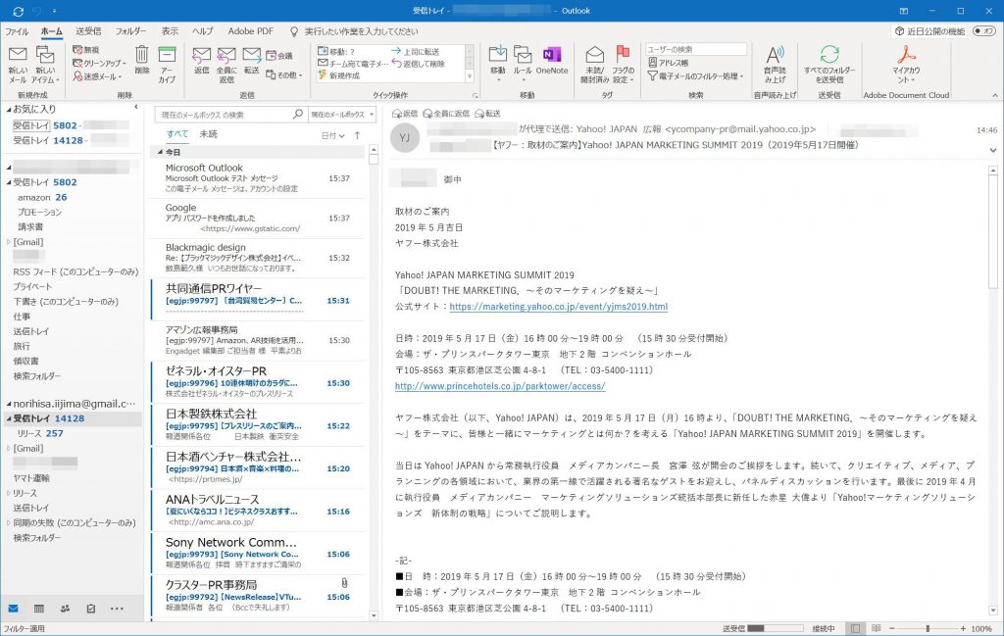Archive the message with アーカイブ
1004x636 pixels.
[x=167, y=64]
